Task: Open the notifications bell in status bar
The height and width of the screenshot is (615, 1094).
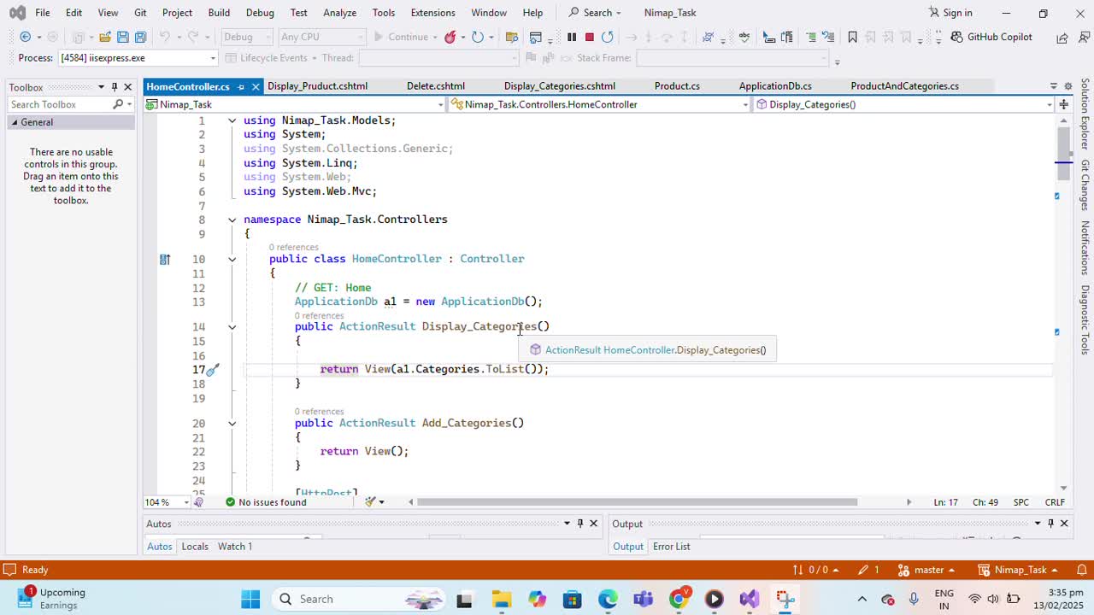Action: click(1081, 570)
